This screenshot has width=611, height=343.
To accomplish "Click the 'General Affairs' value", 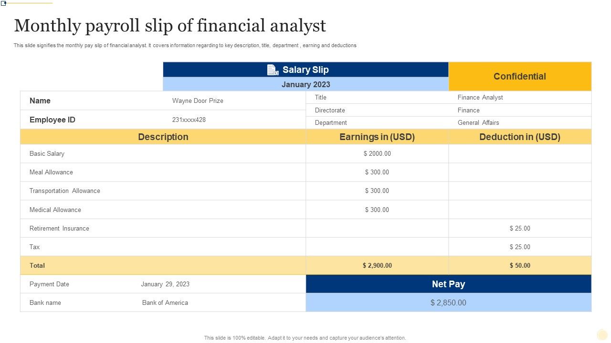I will coord(478,122).
